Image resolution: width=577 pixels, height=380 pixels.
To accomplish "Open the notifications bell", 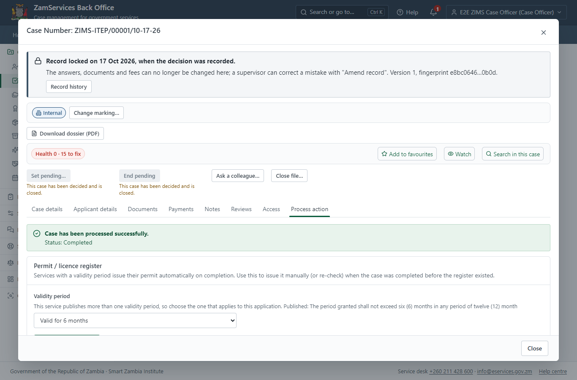I will pyautogui.click(x=433, y=12).
